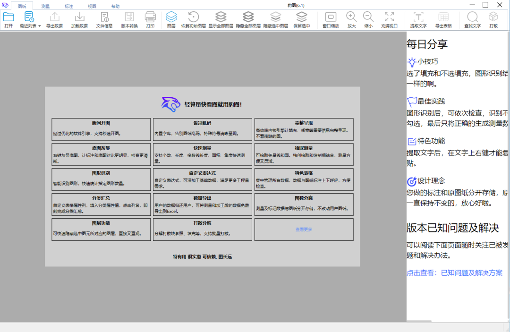Screen dimensions: 510x332
Task: Open the 查找文字 find text tool
Action: click(x=472, y=20)
